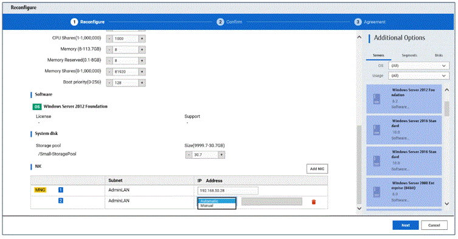Click the main panel scroll down arrow
Screen dimensions: 458x239
(x=359, y=209)
